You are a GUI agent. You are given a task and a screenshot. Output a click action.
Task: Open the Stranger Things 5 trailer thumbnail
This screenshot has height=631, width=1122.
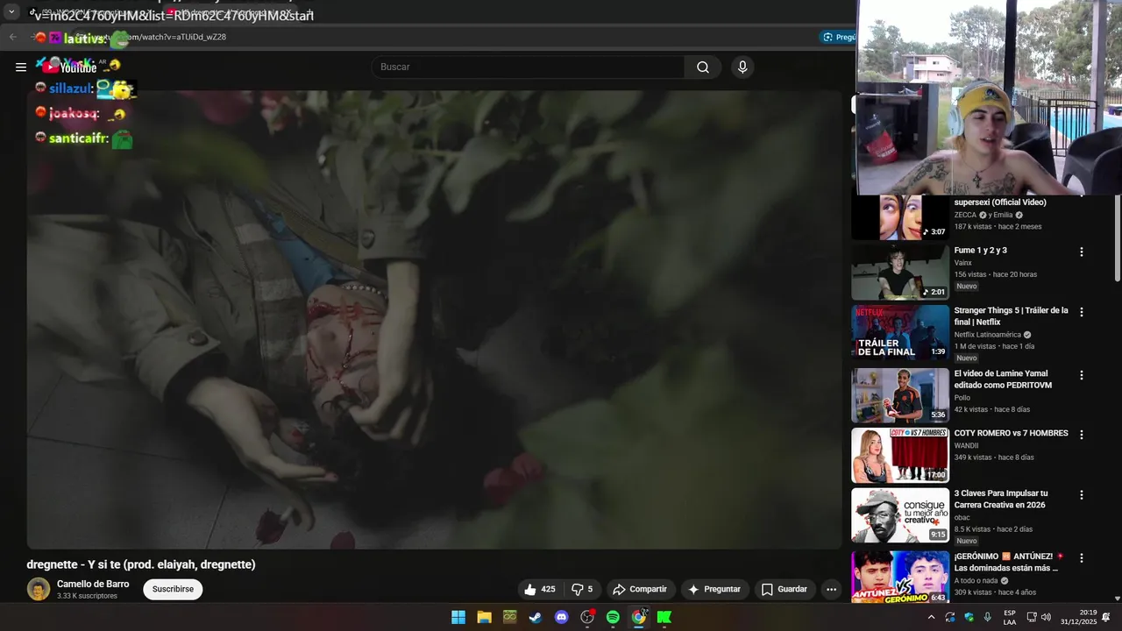[x=900, y=332]
